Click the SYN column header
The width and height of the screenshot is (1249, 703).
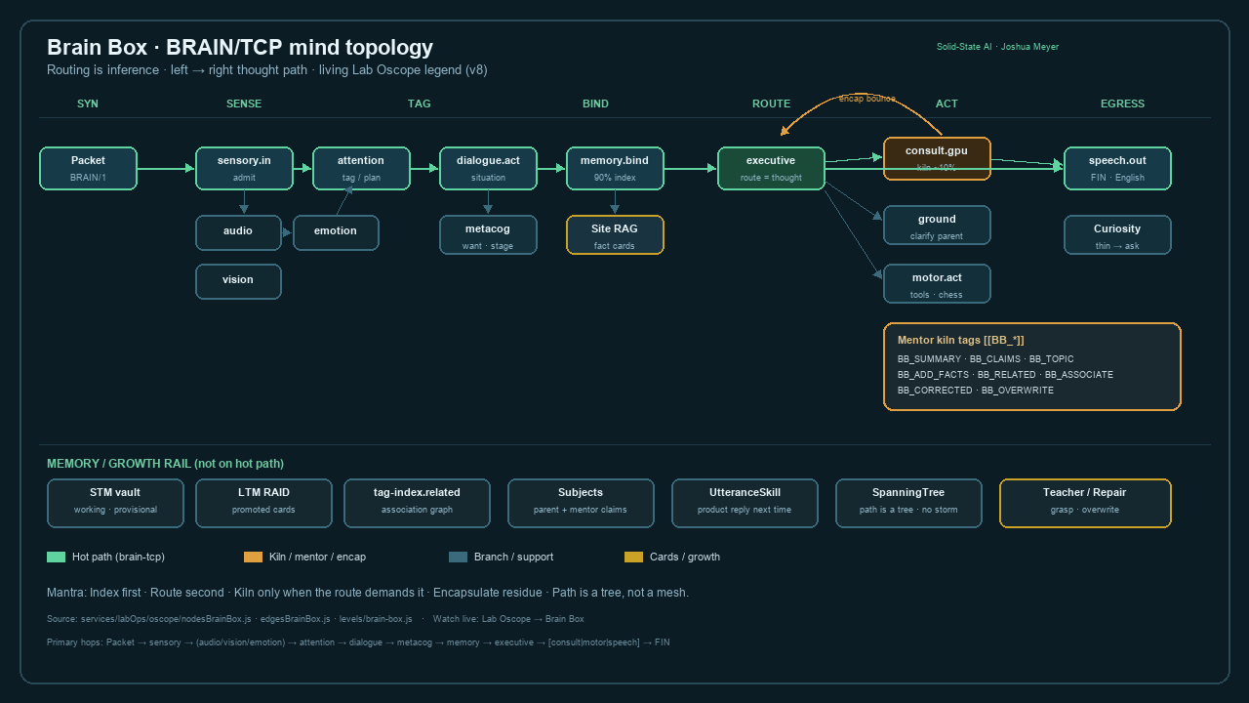coord(88,103)
